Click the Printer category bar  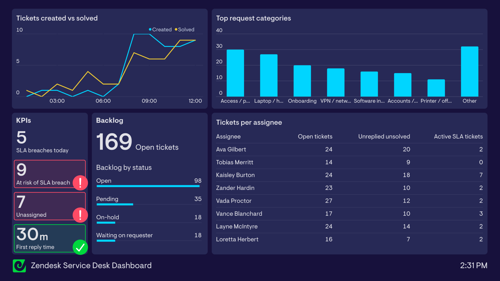tap(436, 88)
